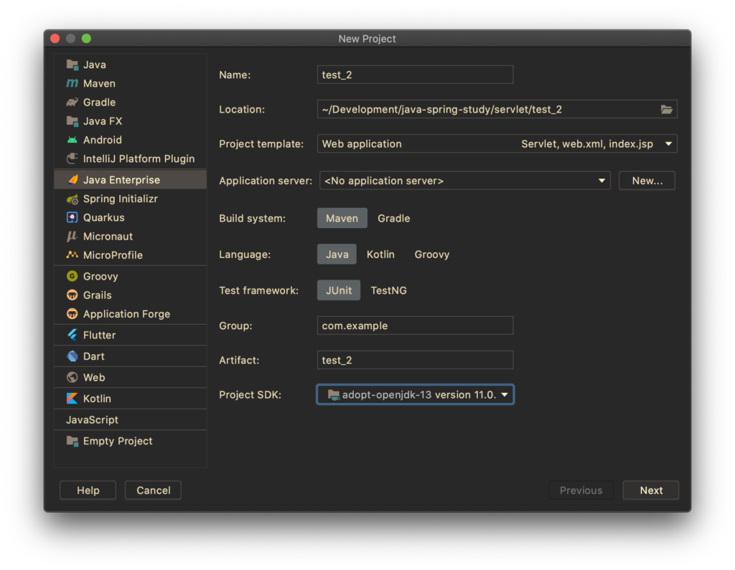Switch build system to Gradle
The image size is (735, 570).
393,219
